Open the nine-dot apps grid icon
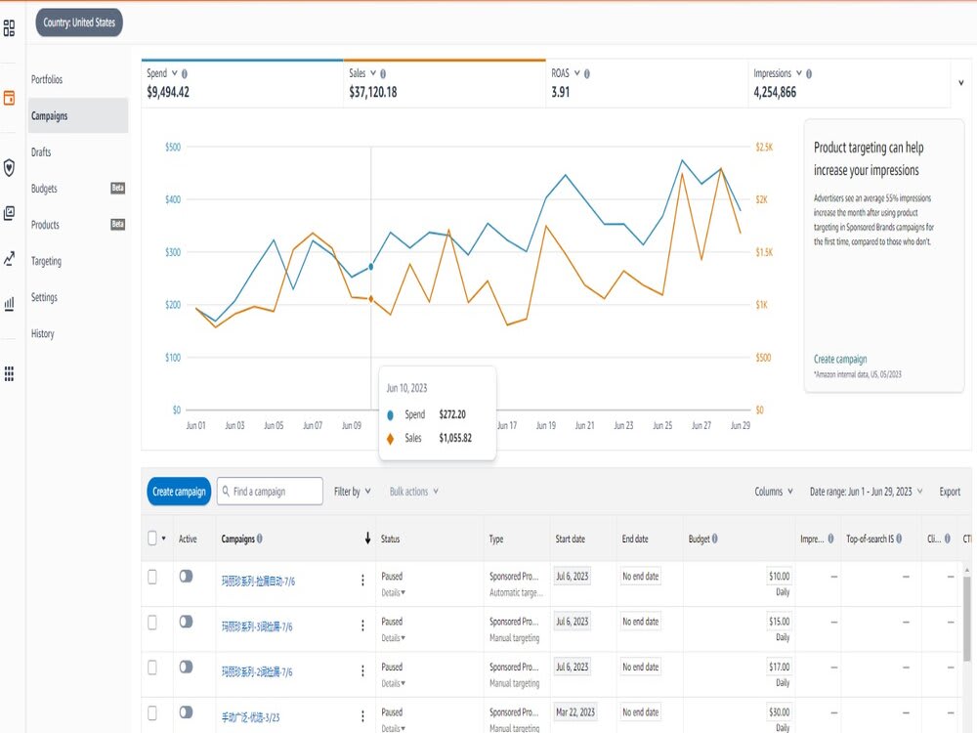 9,373
